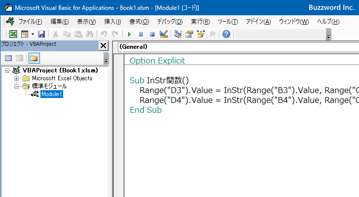Image resolution: width=359 pixels, height=197 pixels.
Task: Open the アドイン(A) menu
Action: click(258, 22)
